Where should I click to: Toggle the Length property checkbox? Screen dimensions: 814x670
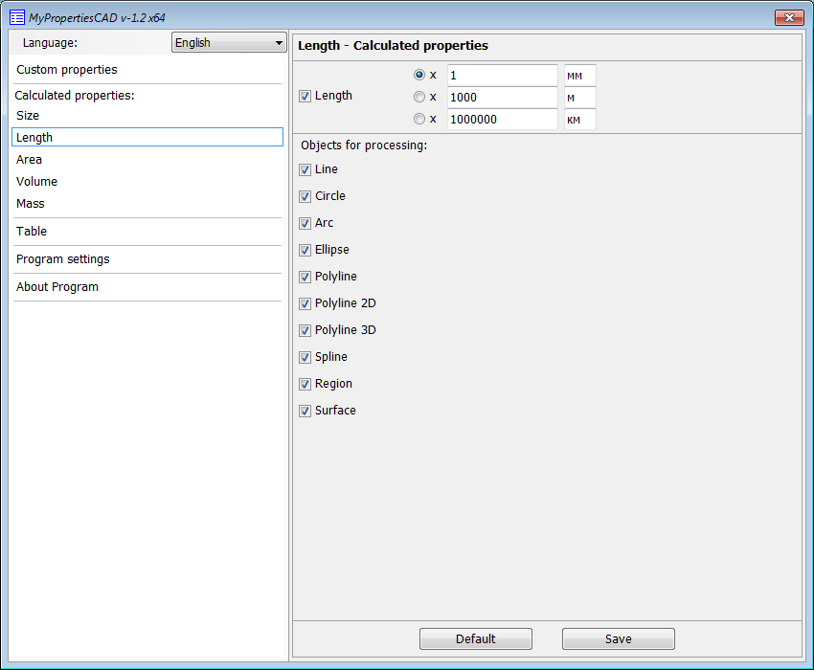305,96
